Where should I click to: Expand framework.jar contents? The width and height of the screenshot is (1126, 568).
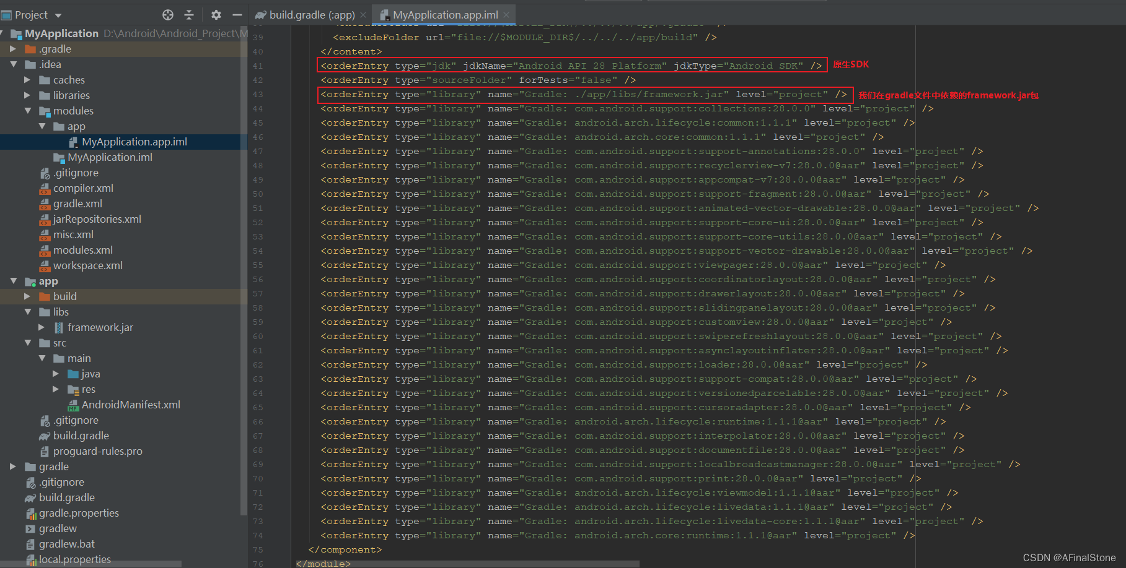click(42, 327)
